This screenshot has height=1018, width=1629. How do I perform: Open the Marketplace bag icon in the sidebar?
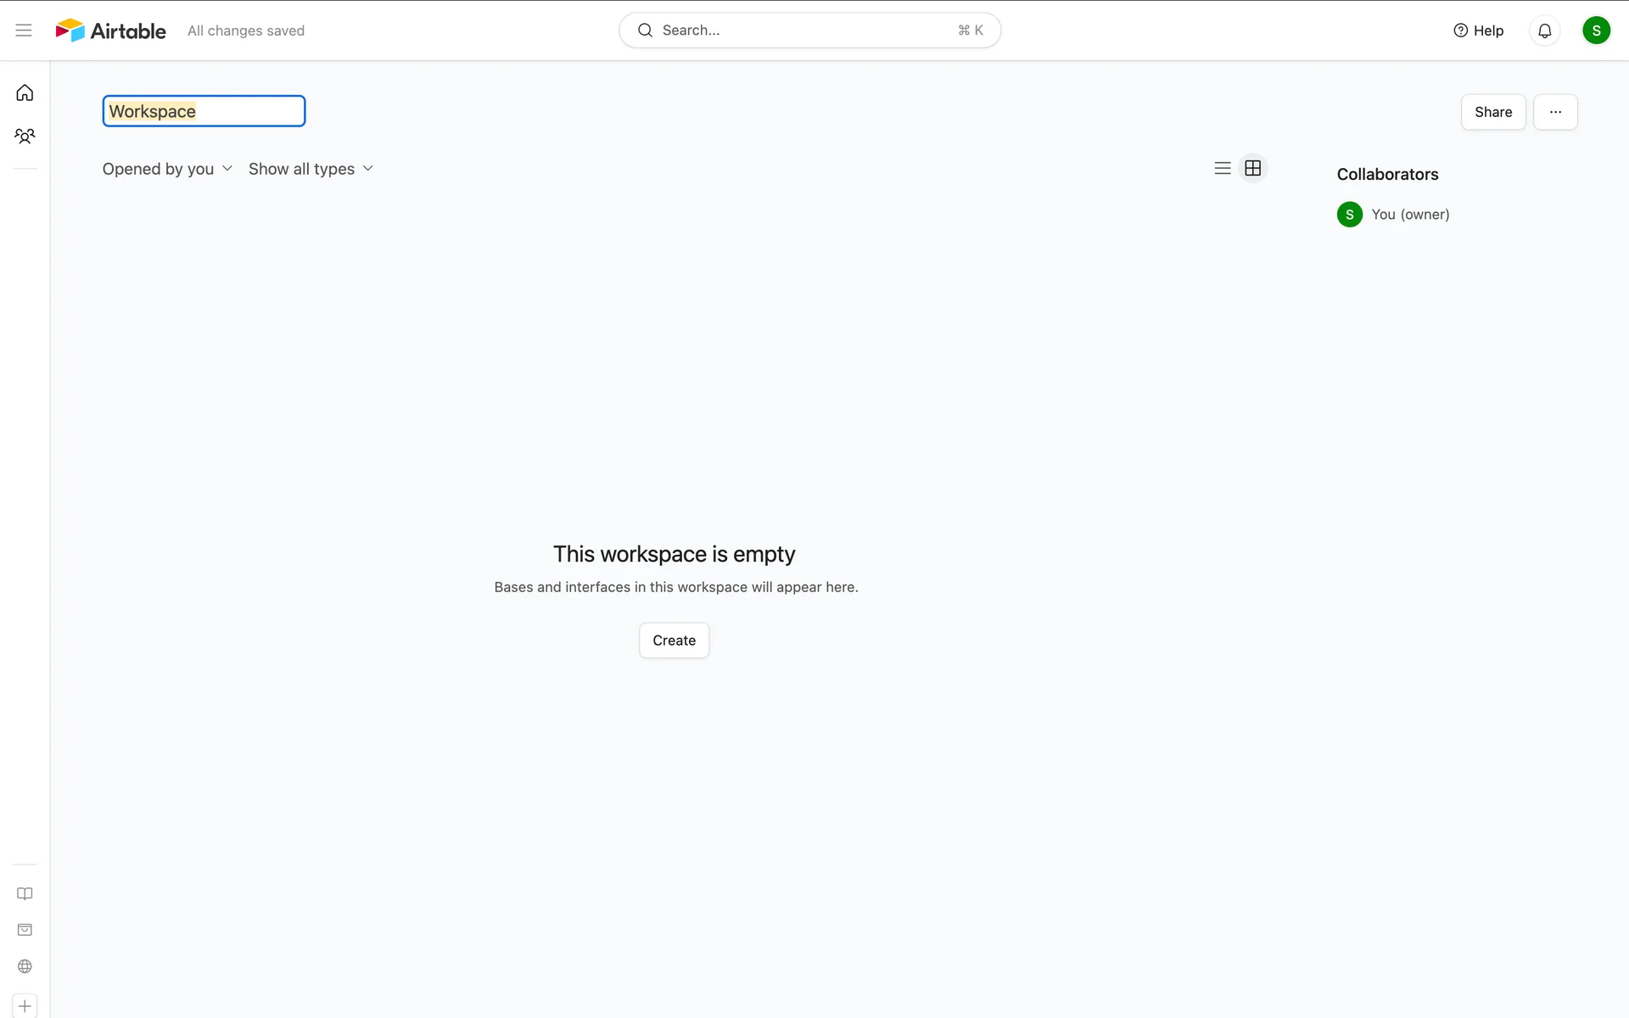(x=25, y=930)
